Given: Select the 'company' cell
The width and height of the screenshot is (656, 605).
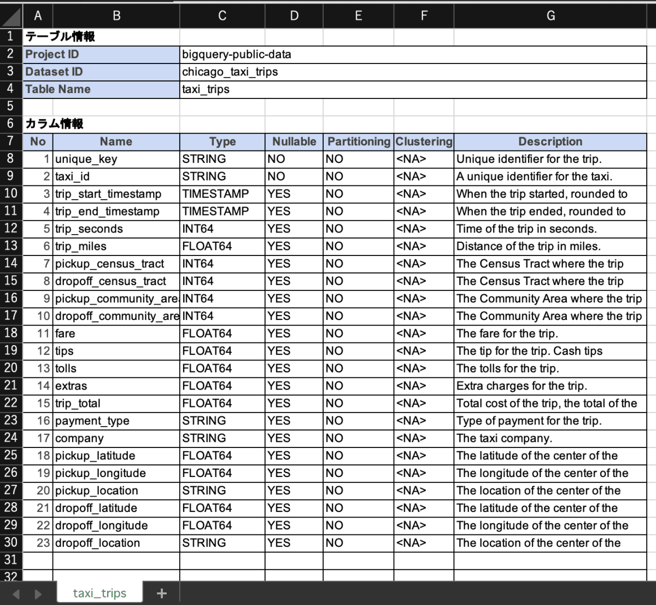Looking at the screenshot, I should coord(116,438).
